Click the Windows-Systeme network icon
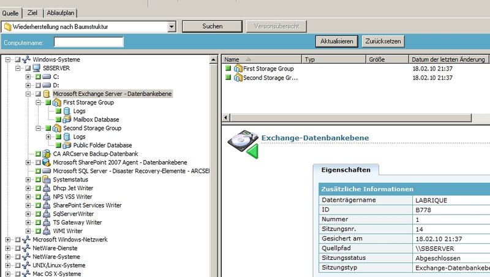The width and height of the screenshot is (490, 277). point(26,59)
